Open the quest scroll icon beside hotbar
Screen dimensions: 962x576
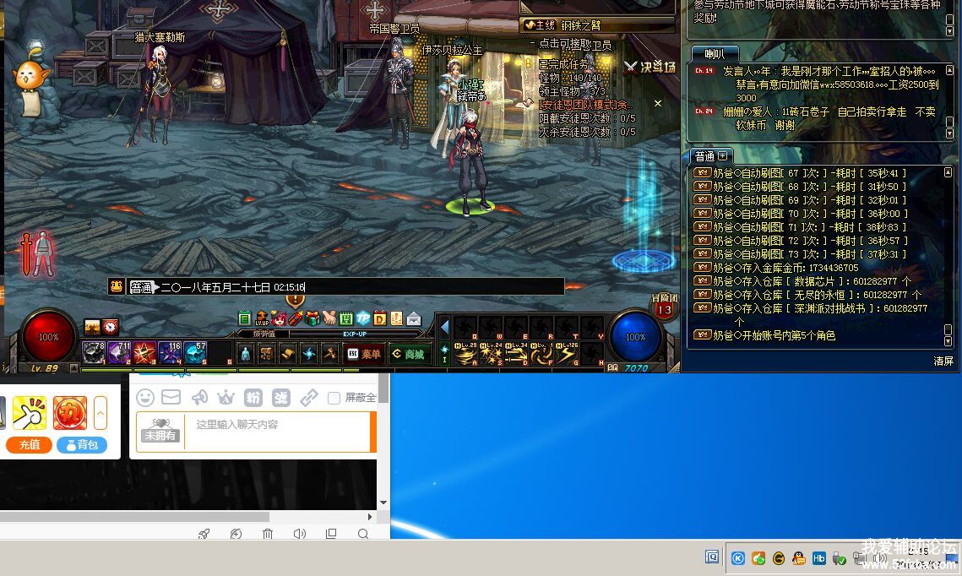287,354
